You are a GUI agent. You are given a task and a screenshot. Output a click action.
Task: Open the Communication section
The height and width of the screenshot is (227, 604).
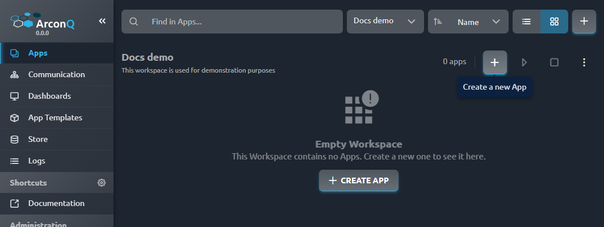click(57, 74)
